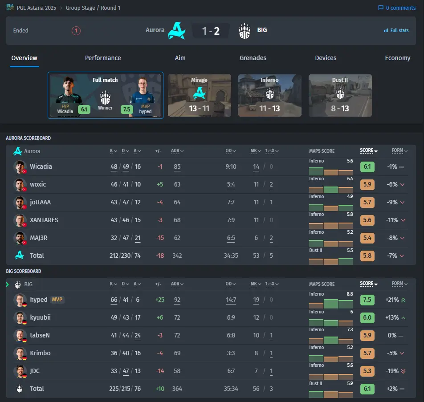Switch to the Overview tab
Screen dimensions: 424x402
coord(24,58)
